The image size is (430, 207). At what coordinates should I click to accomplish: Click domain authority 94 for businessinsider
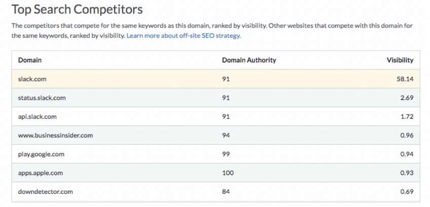(x=226, y=135)
